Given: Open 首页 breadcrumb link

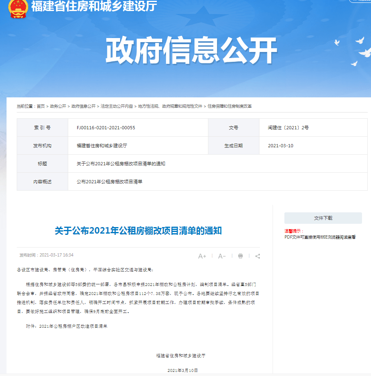Looking at the screenshot, I should (x=41, y=106).
